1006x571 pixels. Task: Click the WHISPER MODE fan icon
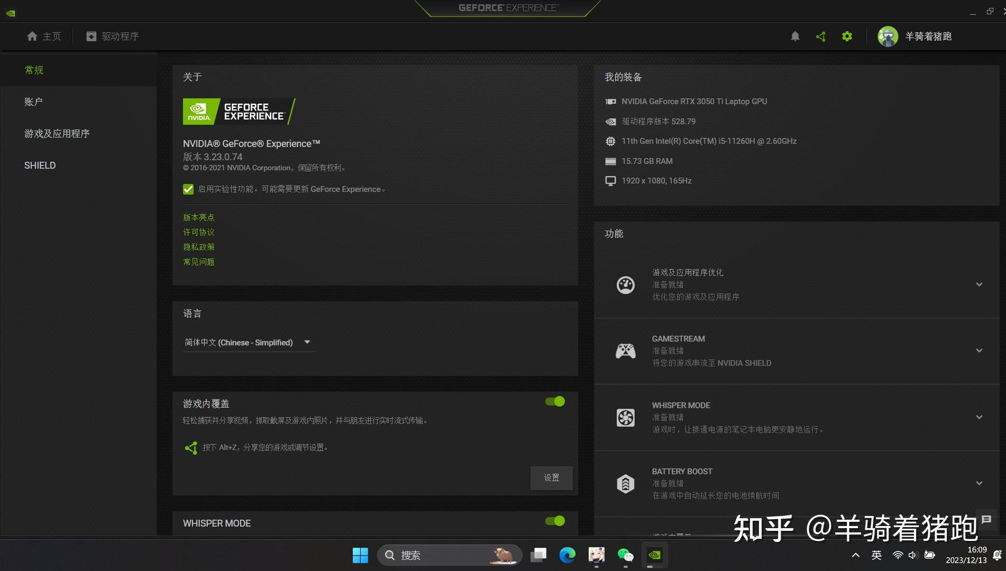[x=626, y=418]
